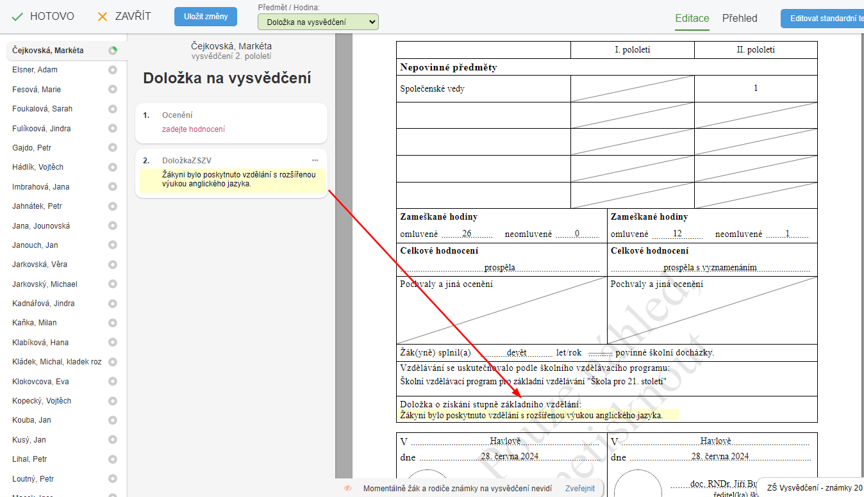This screenshot has width=864, height=497.
Task: Click status circle icon next to Kadnářová, Jindra
Action: click(113, 304)
